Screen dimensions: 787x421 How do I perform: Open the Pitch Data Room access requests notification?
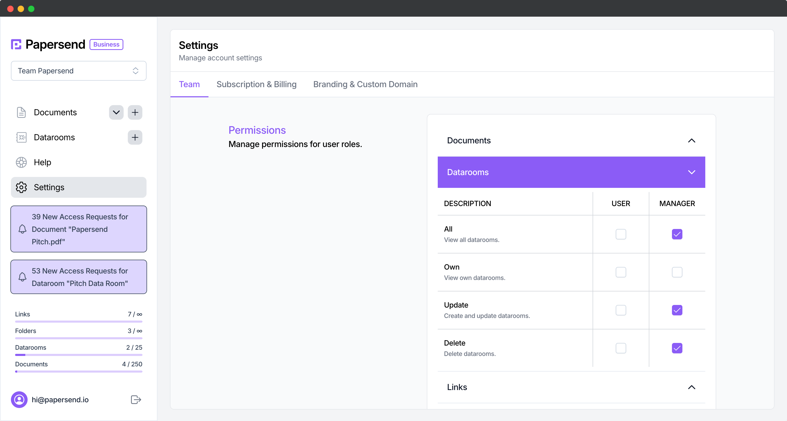[79, 277]
